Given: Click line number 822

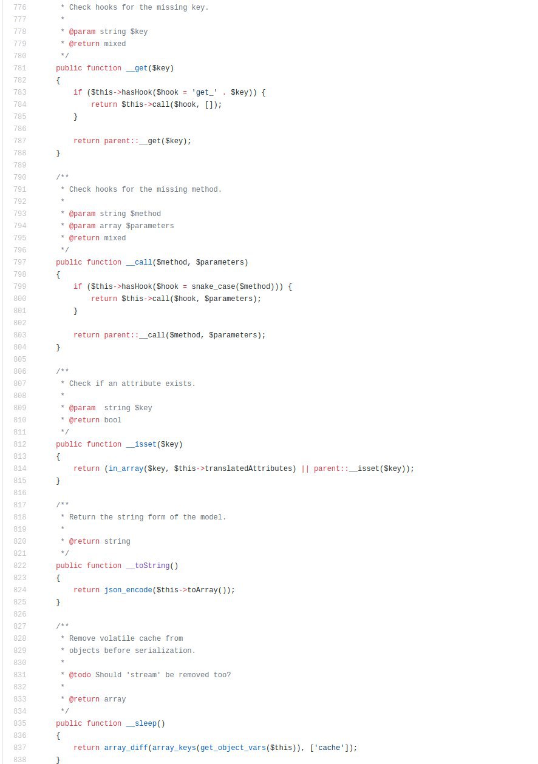Looking at the screenshot, I should point(19,566).
